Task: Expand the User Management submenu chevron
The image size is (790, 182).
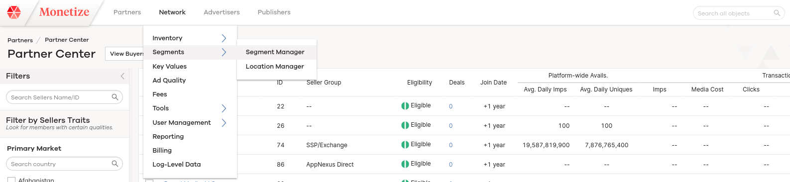Action: 224,123
